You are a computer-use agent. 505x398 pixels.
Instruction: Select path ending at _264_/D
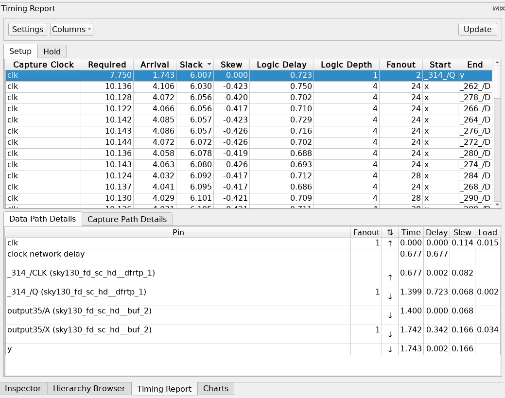tap(249, 120)
